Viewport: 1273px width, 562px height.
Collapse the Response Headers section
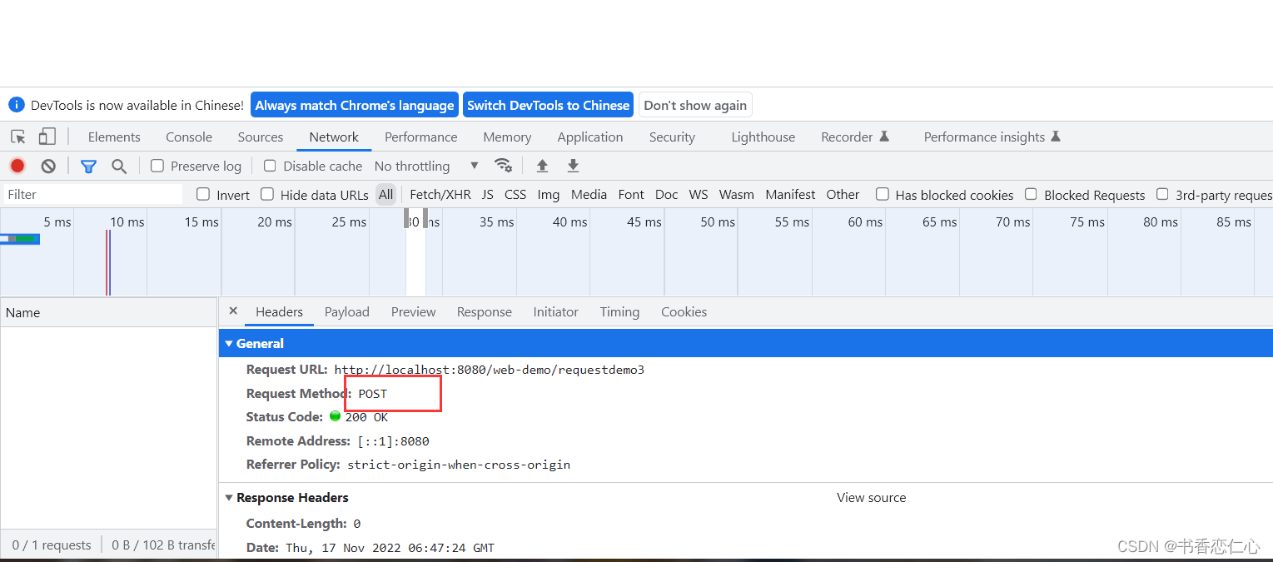coord(230,497)
